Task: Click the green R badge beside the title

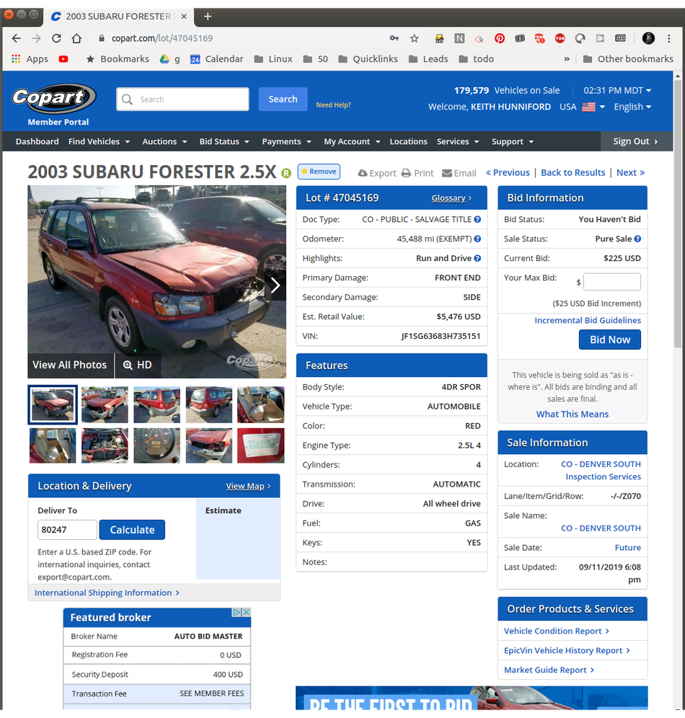Action: pos(286,173)
